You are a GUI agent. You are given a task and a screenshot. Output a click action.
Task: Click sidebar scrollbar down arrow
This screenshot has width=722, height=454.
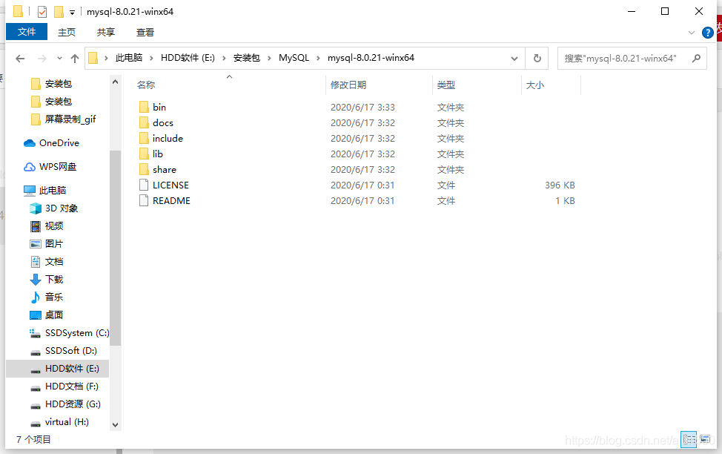pyautogui.click(x=115, y=425)
